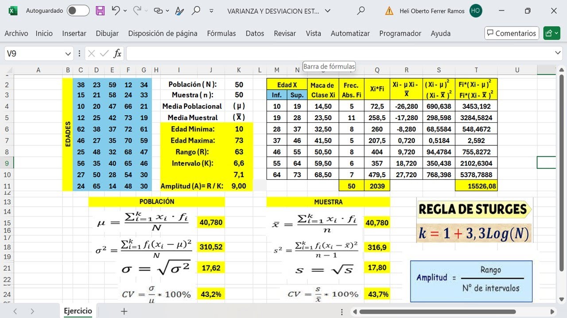Screen dimensions: 567x318
Task: Switch to the Insertar ribbon tab
Action: click(74, 33)
